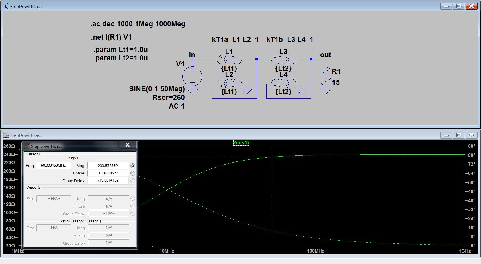Screen dimensions: 481x264
Task: Click the ground symbol next to L2
Action: [x=247, y=91]
